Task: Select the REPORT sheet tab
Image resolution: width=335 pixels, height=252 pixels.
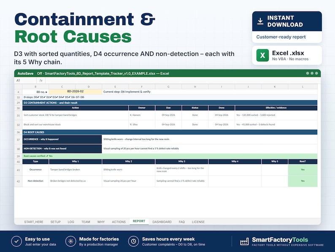Action: point(139,221)
